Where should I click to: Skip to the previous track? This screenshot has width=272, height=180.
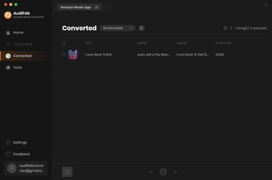[x=151, y=172]
